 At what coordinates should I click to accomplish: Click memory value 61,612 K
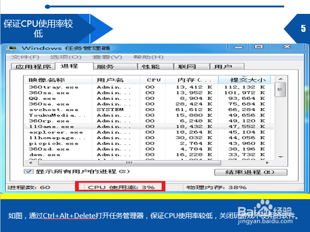point(194,110)
